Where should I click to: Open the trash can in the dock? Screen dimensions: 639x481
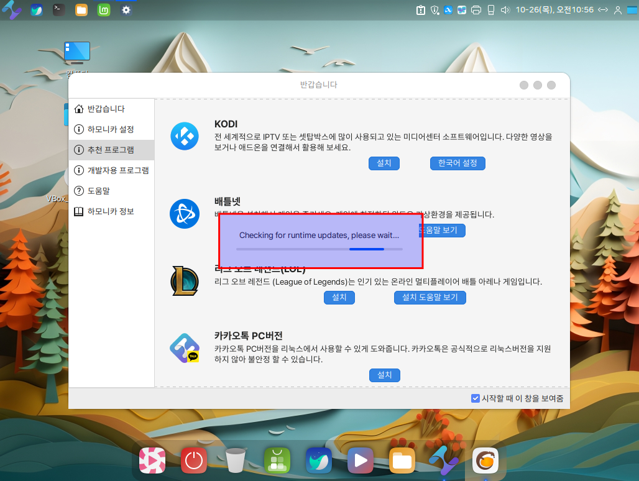[236, 460]
